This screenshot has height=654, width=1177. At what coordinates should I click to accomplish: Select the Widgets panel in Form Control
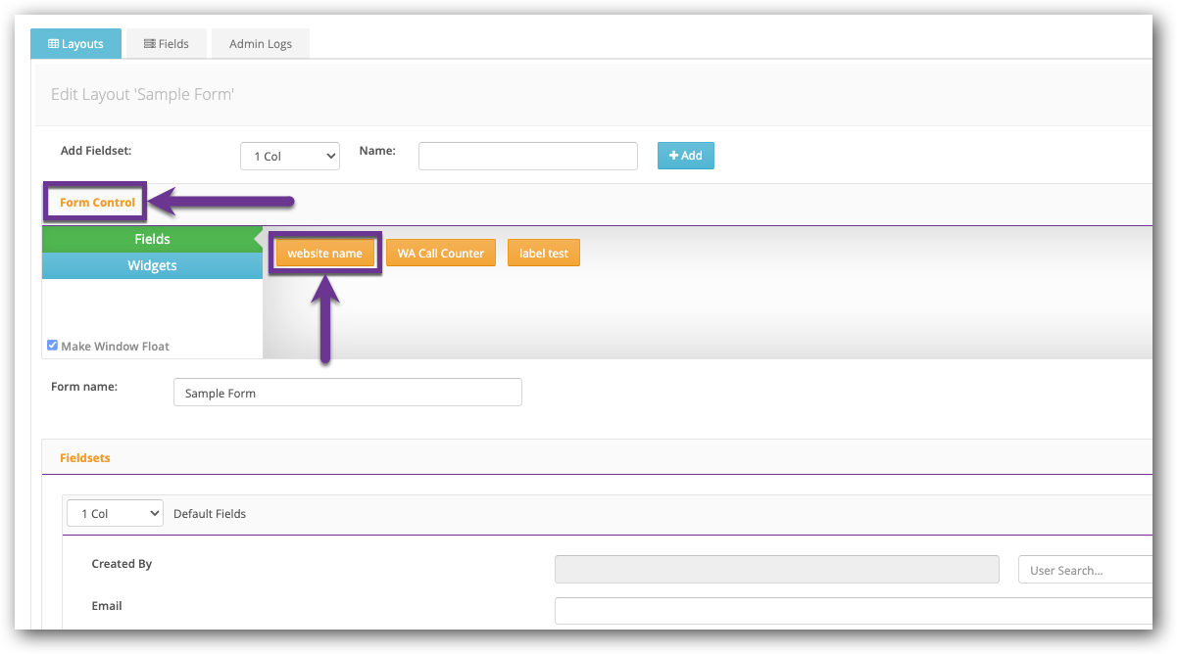(152, 265)
